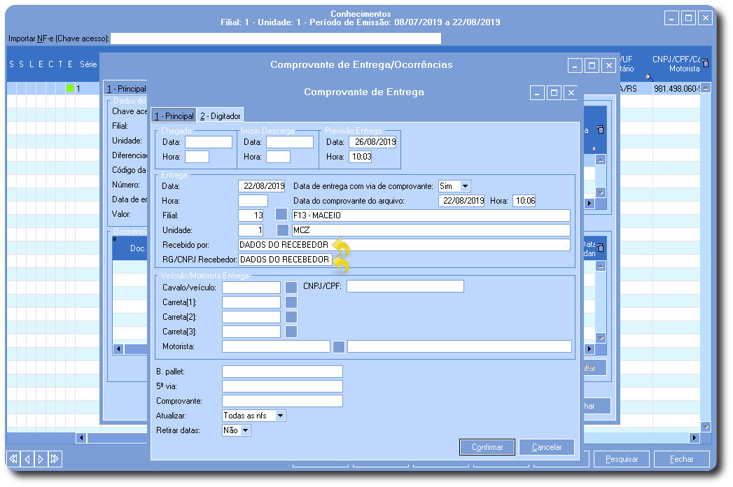
Task: Click the yellow undo arrow beside Recebido por
Action: (x=341, y=246)
